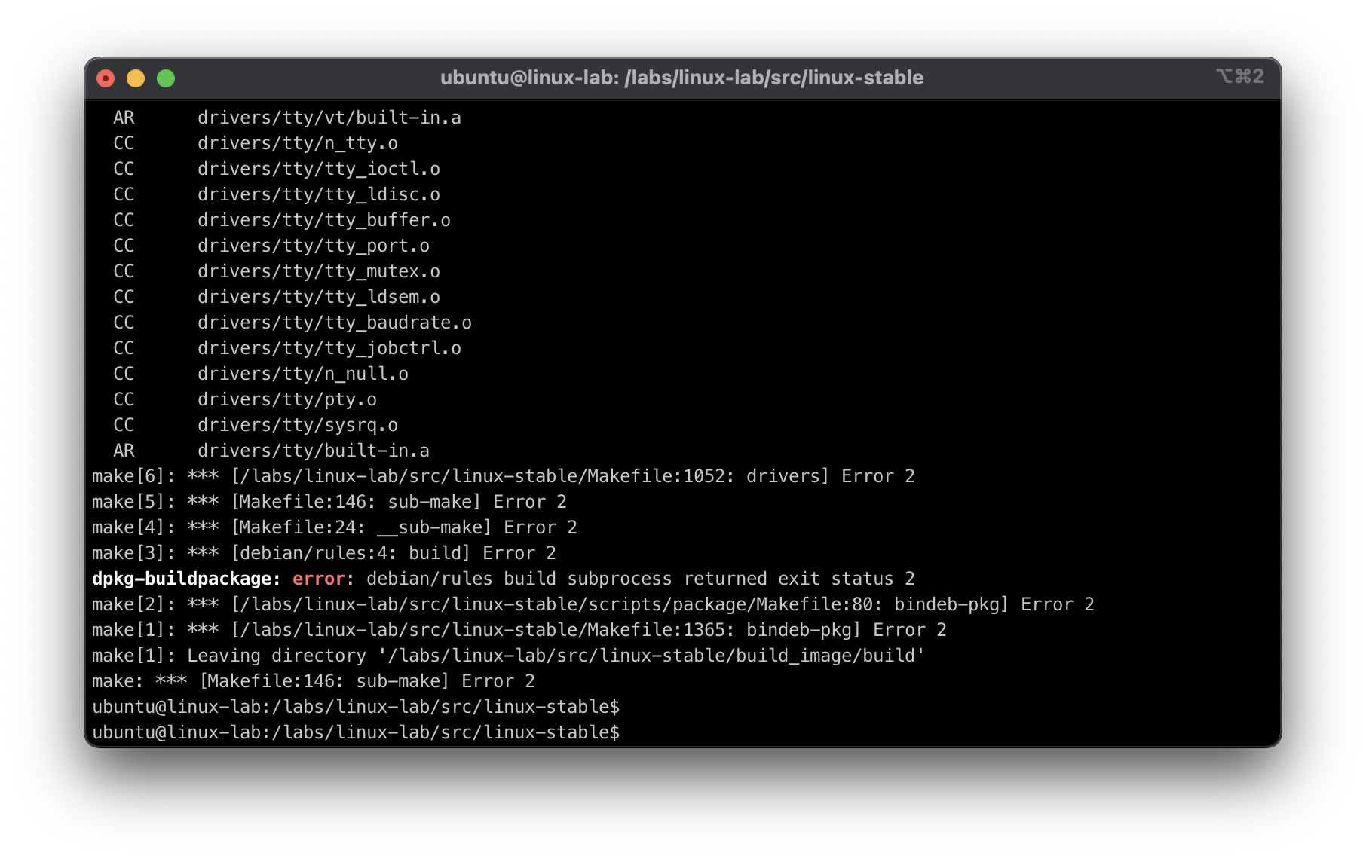Click the last shell prompt to focus input
The height and width of the screenshot is (859, 1366).
[355, 732]
